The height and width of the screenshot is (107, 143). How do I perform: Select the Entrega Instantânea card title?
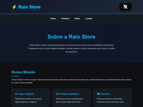pyautogui.click(x=69, y=94)
